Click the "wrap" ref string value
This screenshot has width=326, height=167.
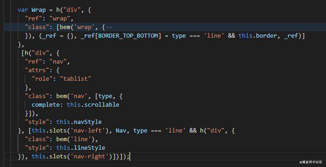60,19
